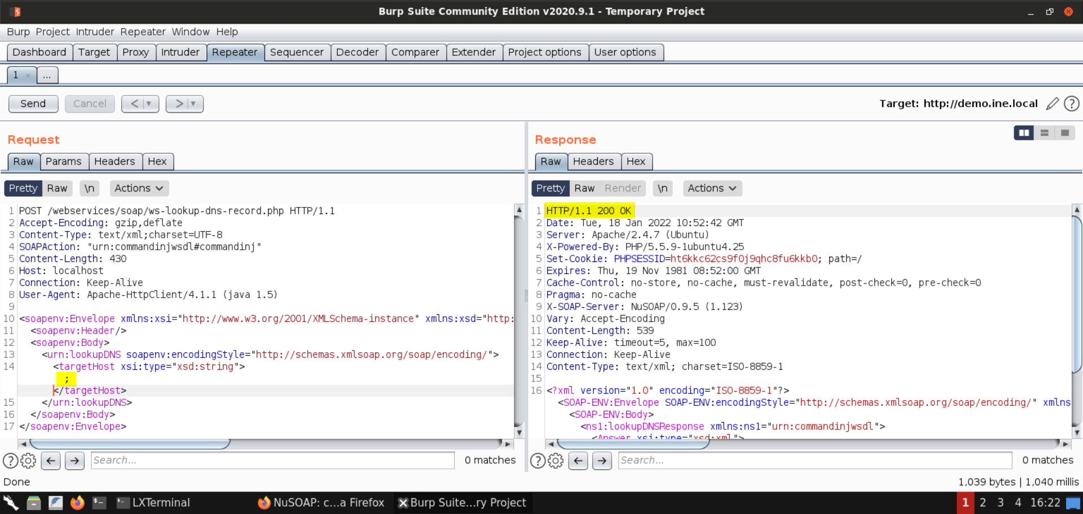Image resolution: width=1083 pixels, height=514 pixels.
Task: Open the Project menu
Action: (52, 32)
